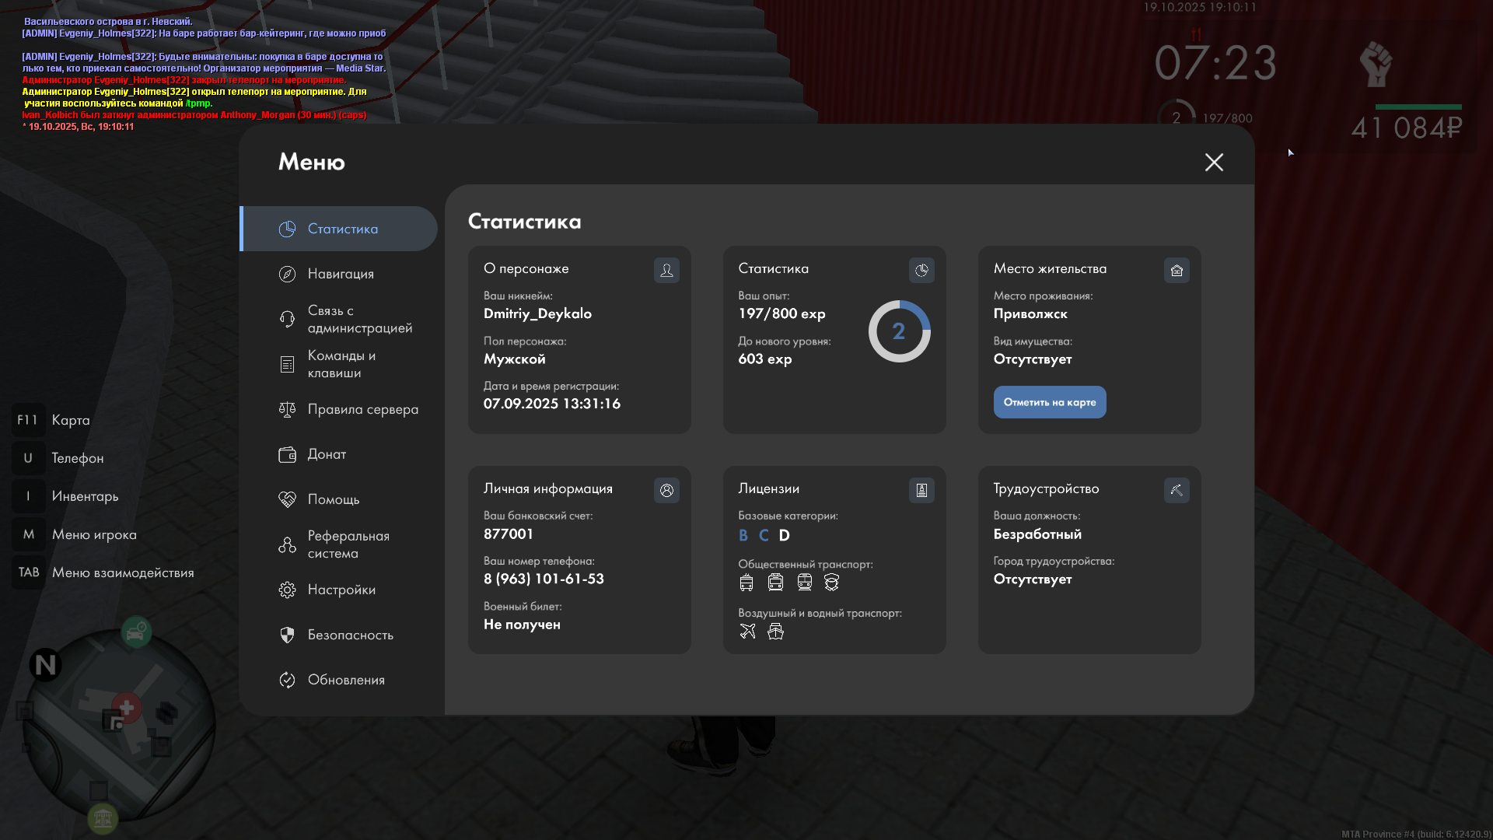Click the license document icon in Лицензии card
The width and height of the screenshot is (1493, 840).
click(921, 490)
